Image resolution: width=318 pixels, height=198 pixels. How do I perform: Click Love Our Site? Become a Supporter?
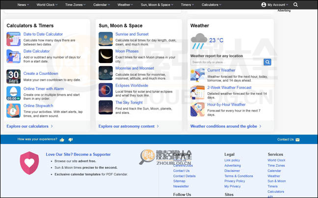tap(79, 154)
